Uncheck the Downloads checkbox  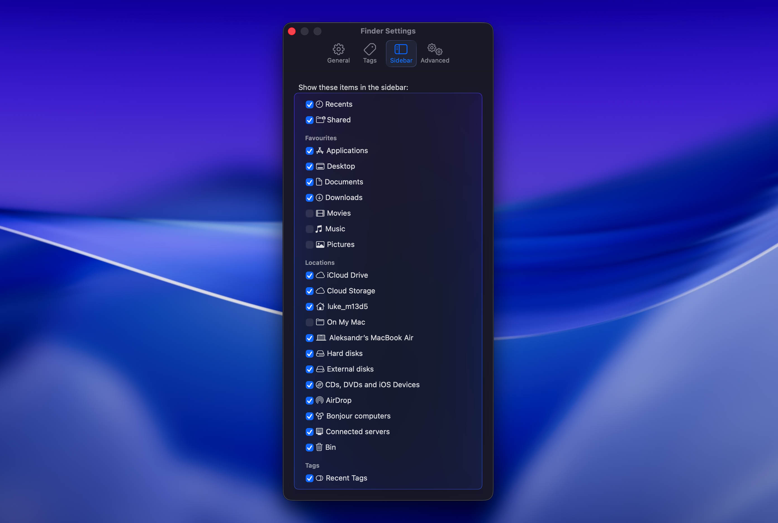click(x=309, y=198)
